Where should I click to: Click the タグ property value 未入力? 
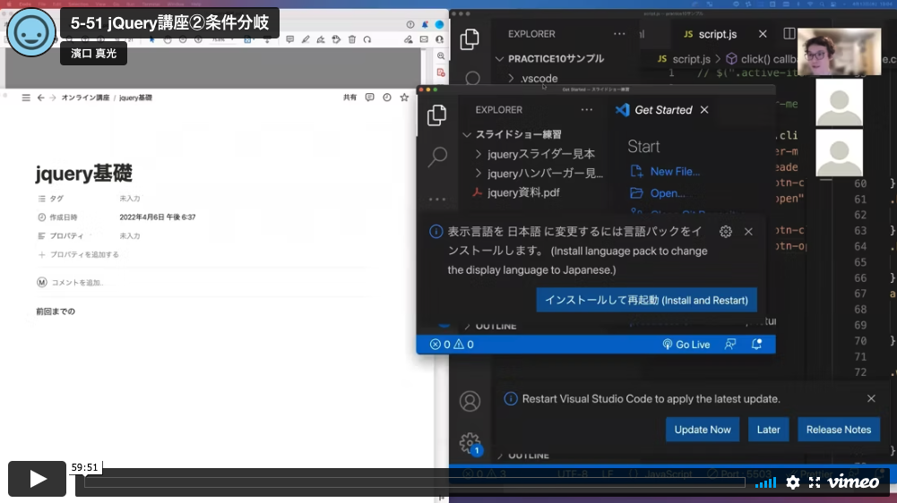[x=130, y=199]
